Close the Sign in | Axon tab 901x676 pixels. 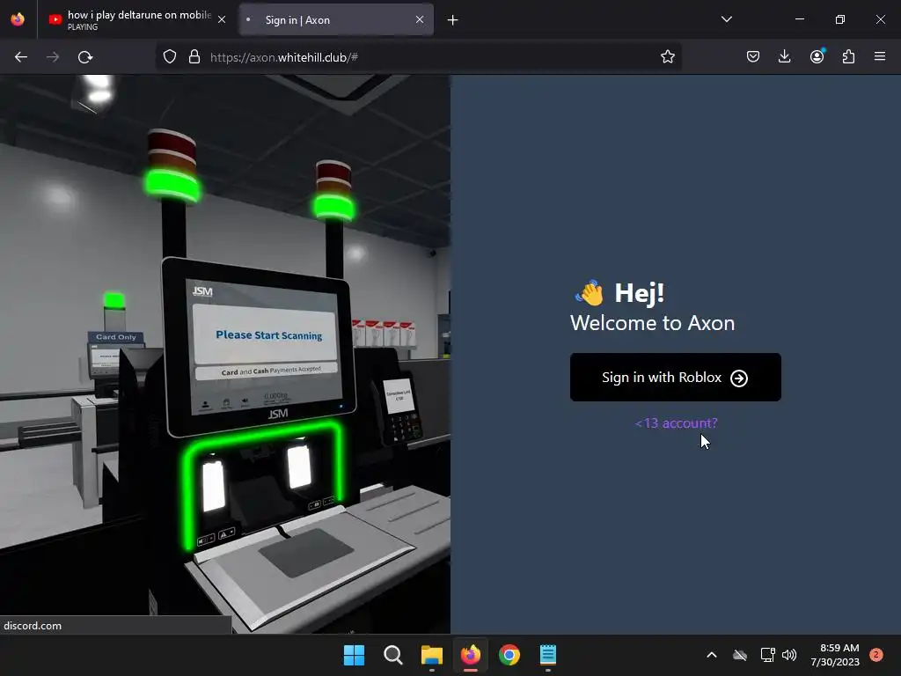420,19
